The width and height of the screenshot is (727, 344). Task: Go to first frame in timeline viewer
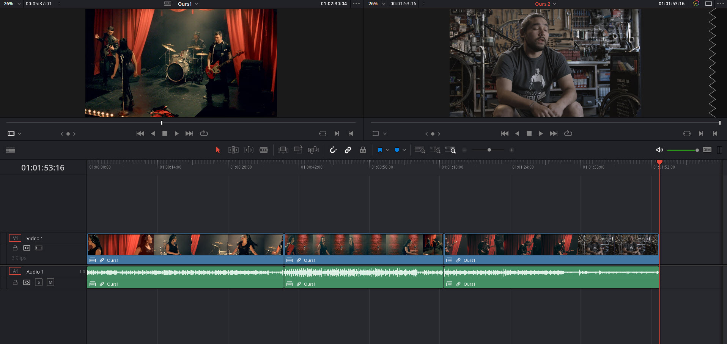coord(505,133)
